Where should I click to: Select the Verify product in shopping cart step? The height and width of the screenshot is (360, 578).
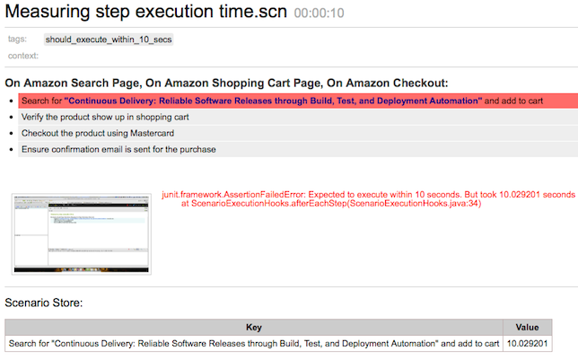pyautogui.click(x=105, y=118)
